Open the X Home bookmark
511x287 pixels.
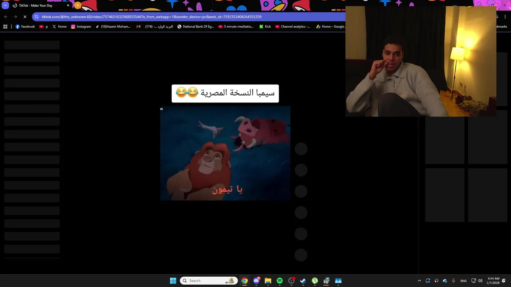pyautogui.click(x=59, y=27)
